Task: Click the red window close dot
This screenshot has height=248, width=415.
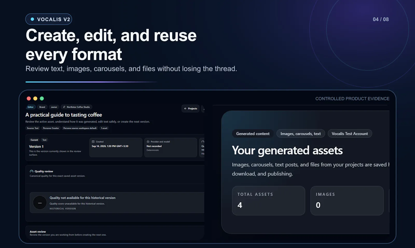Action: coord(29,98)
